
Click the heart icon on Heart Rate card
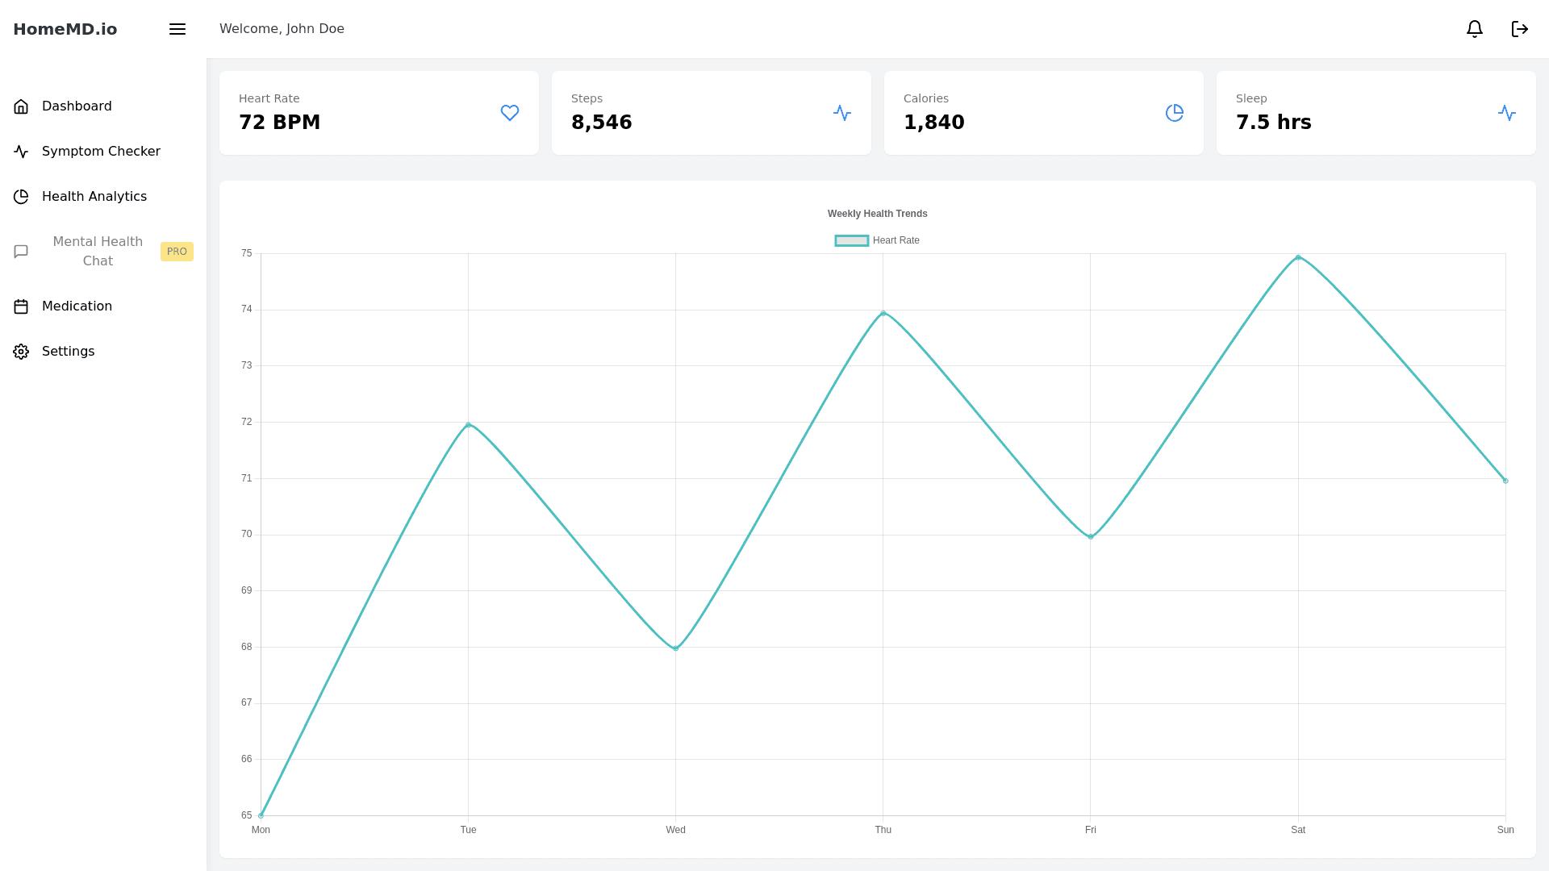(x=509, y=113)
